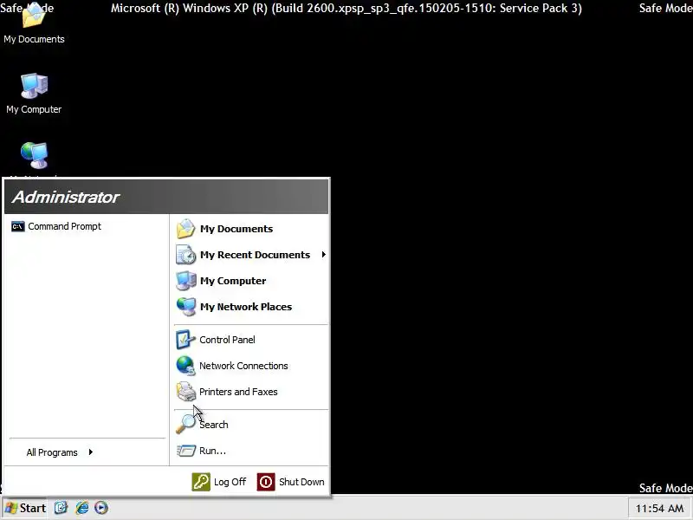
Task: Click the My Computer desktop label
Action: coord(34,109)
